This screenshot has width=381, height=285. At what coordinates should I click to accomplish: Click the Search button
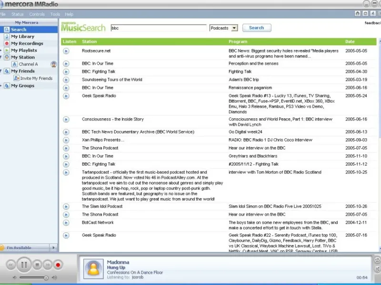[x=257, y=28]
